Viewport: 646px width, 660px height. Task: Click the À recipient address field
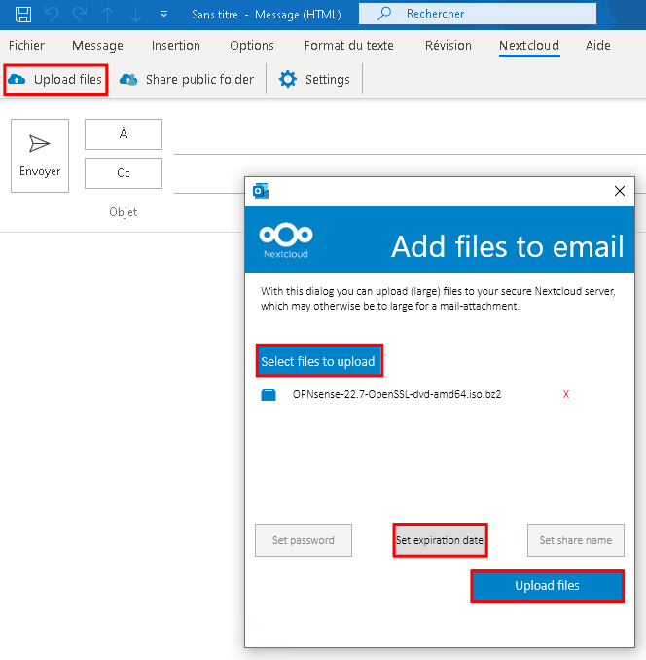(x=410, y=137)
